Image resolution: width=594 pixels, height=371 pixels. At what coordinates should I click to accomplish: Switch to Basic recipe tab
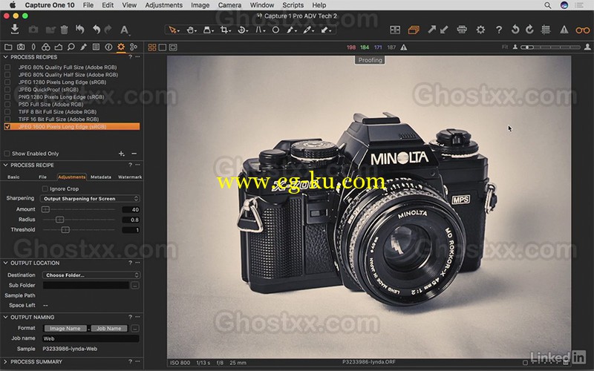coord(13,177)
